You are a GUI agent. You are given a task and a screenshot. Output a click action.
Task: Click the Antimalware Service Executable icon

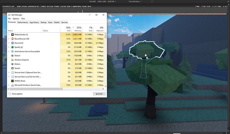coord(12,52)
